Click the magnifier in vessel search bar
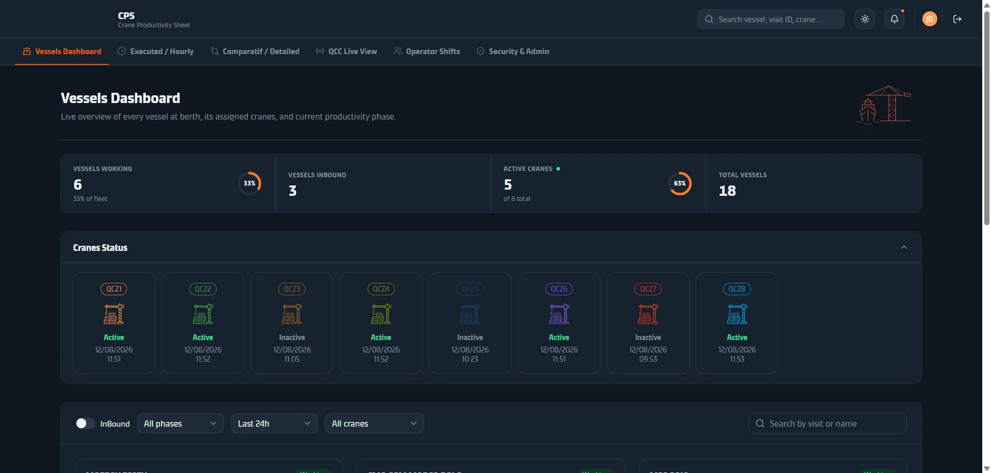 click(709, 19)
